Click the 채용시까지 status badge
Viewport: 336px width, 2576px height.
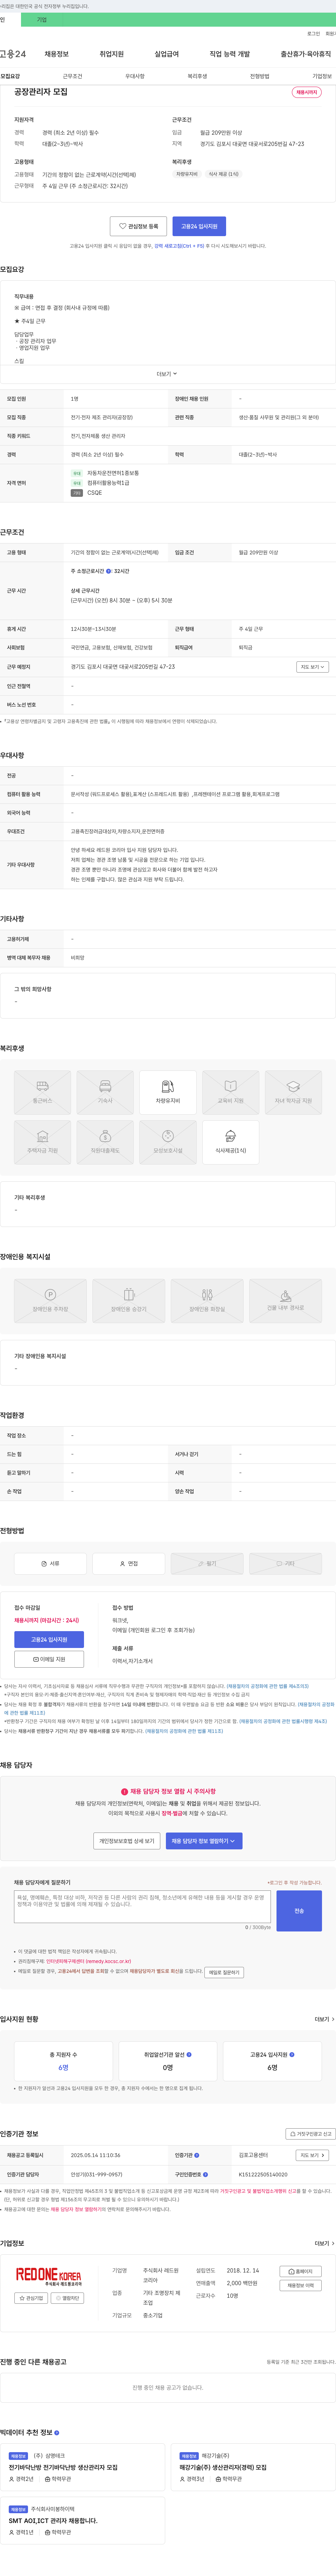click(306, 92)
